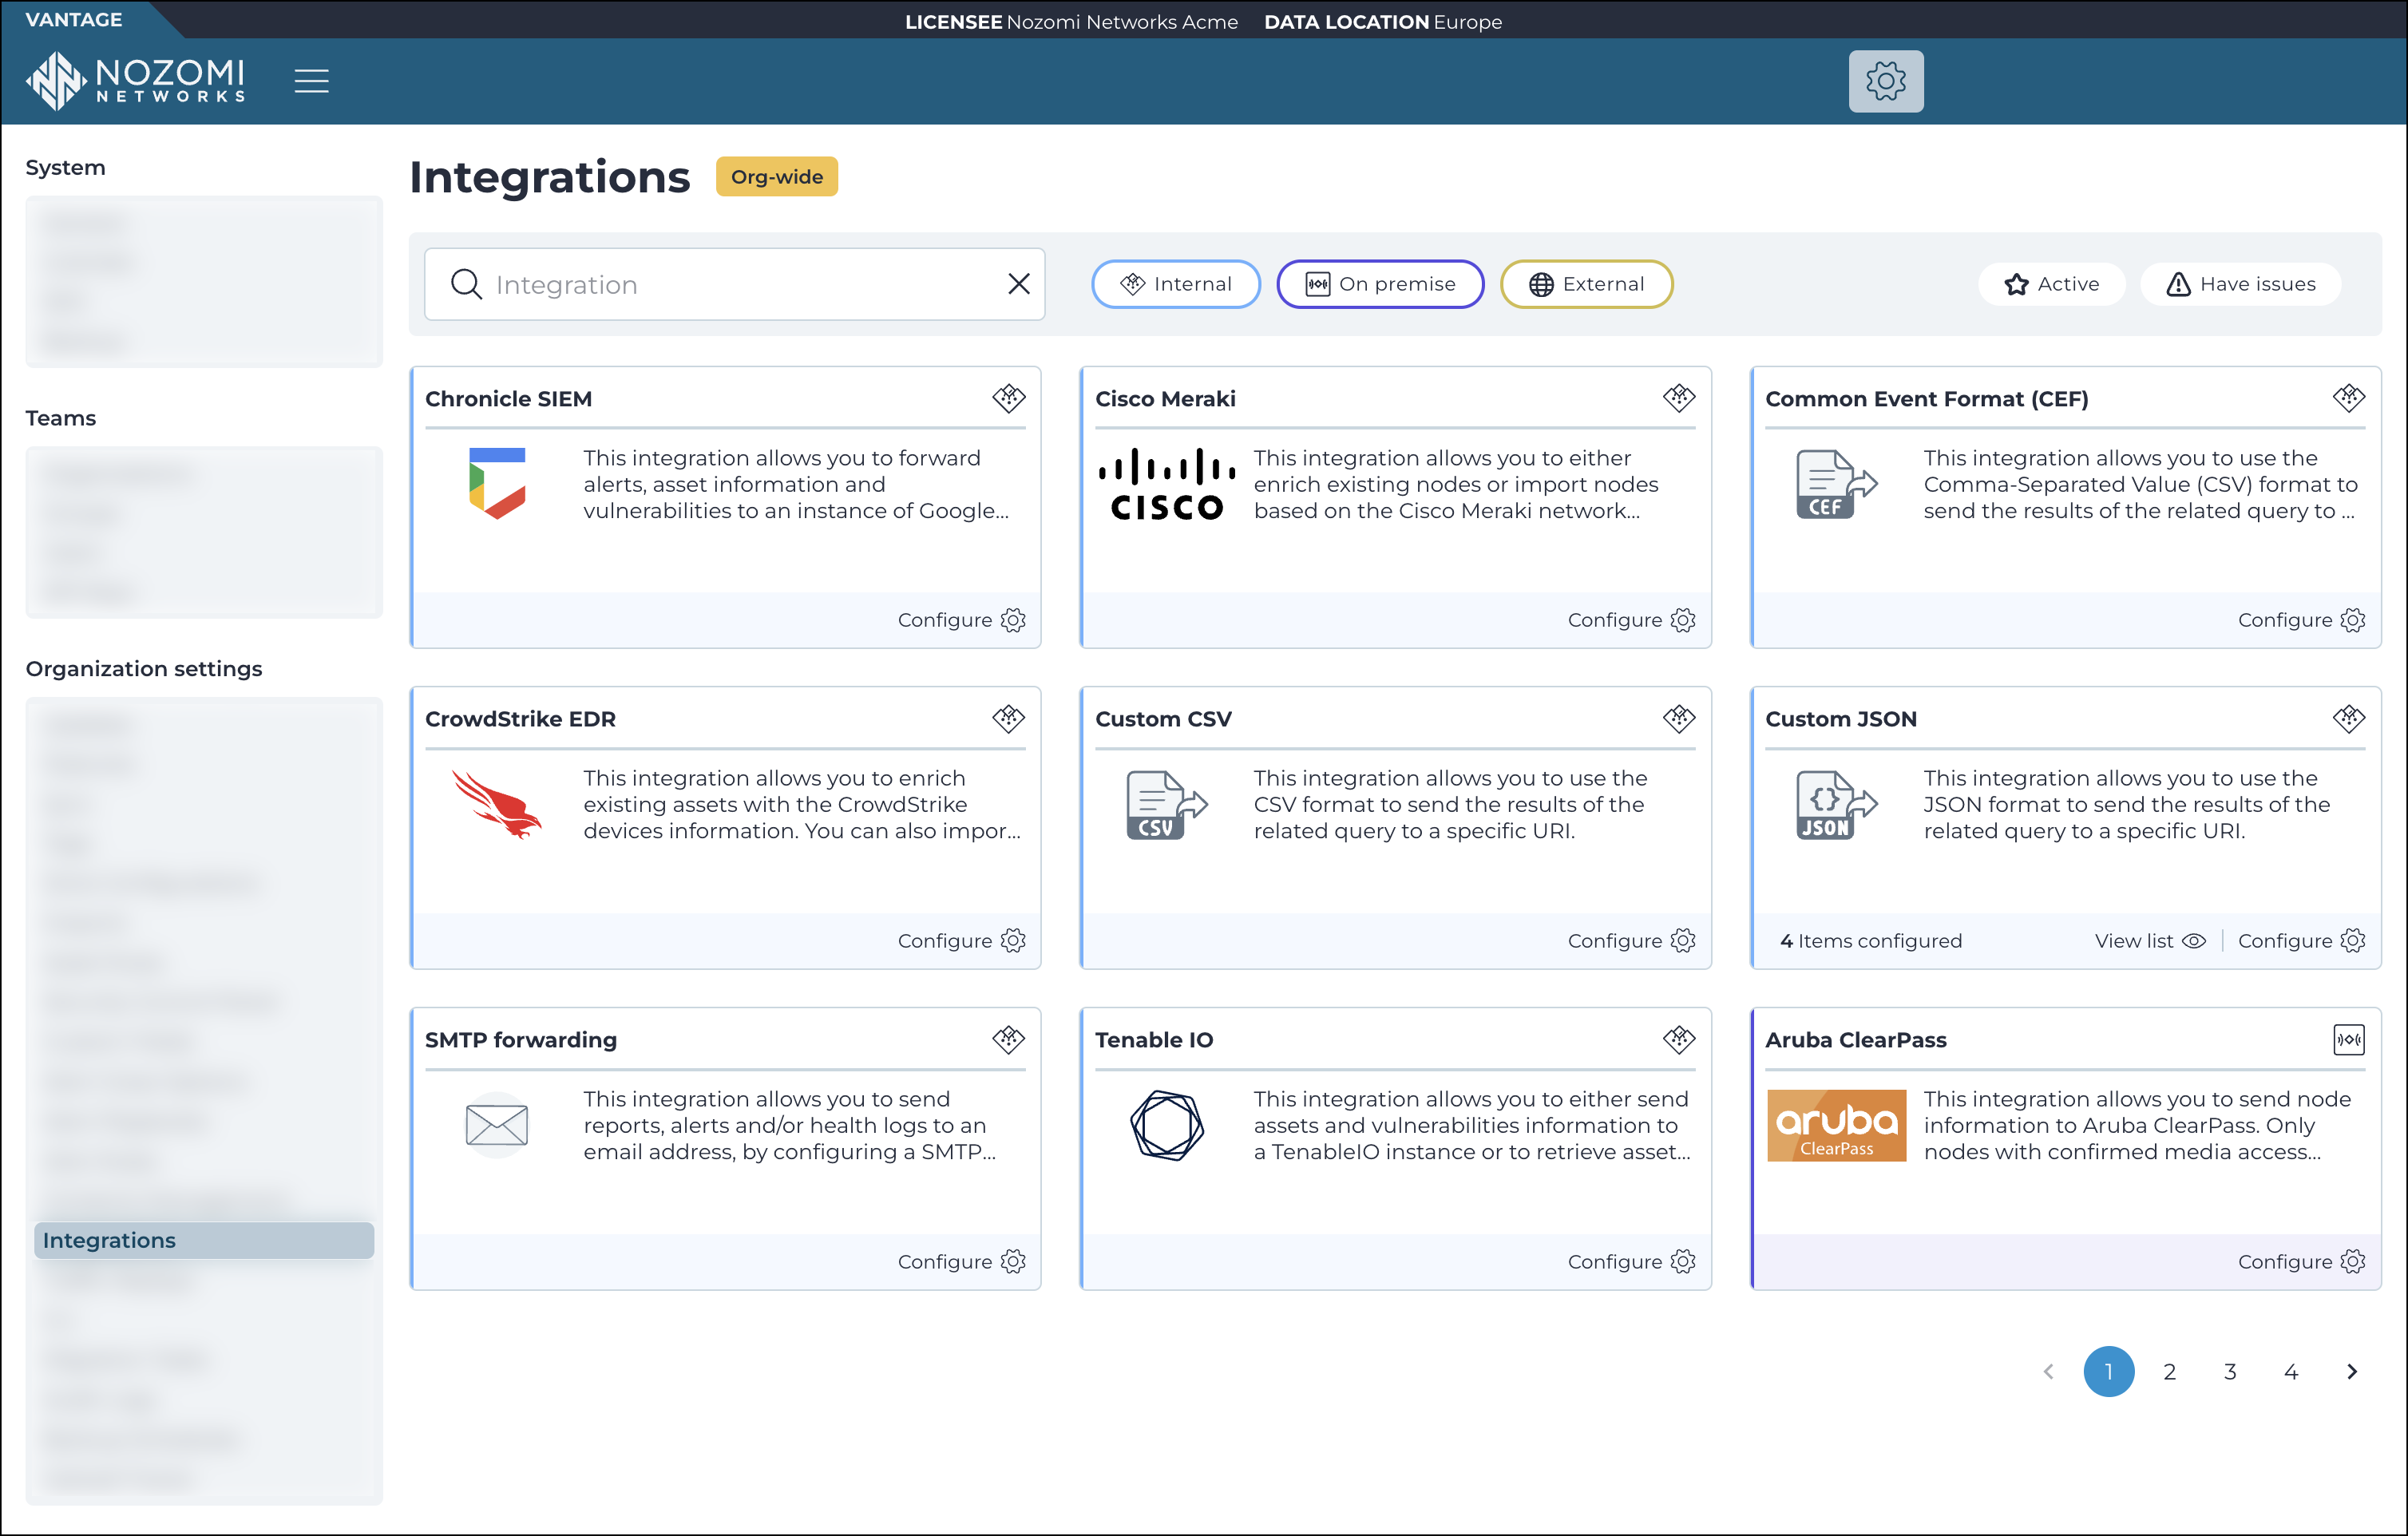Go to the next page arrow
Screen dimensions: 2408x1536
click(2352, 1372)
